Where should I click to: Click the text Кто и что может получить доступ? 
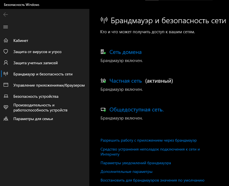pyautogui.click(x=147, y=32)
